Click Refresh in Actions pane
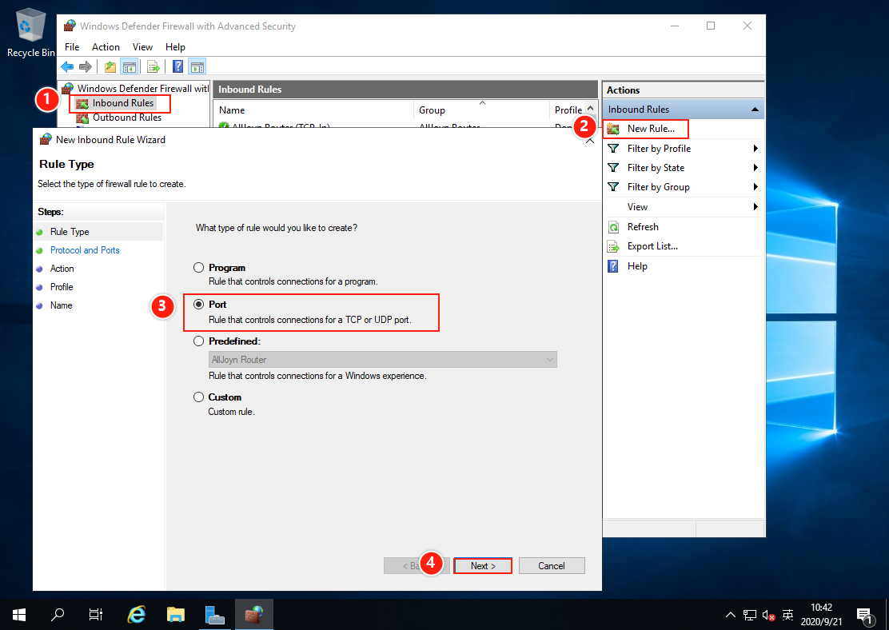The width and height of the screenshot is (889, 630). [x=643, y=227]
